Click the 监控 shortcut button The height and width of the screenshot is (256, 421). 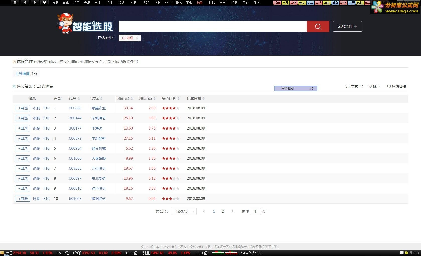point(360,3)
